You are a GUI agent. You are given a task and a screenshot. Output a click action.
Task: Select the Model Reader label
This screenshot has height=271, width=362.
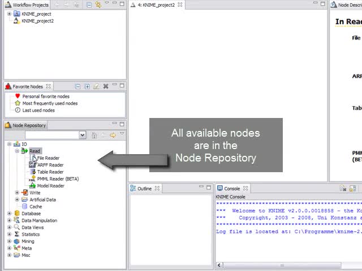pyautogui.click(x=51, y=186)
